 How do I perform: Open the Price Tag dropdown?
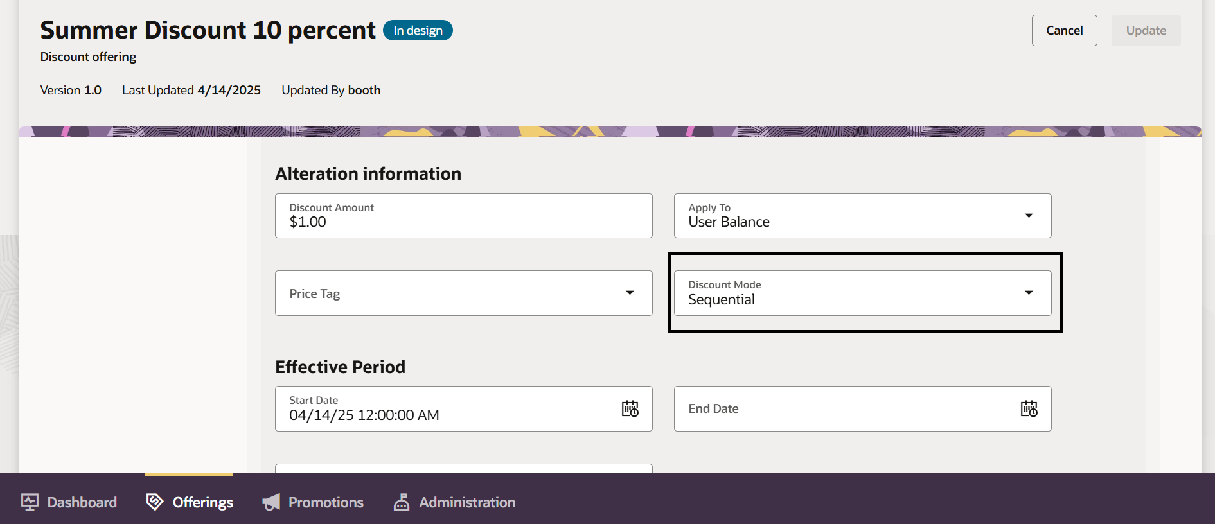(463, 293)
